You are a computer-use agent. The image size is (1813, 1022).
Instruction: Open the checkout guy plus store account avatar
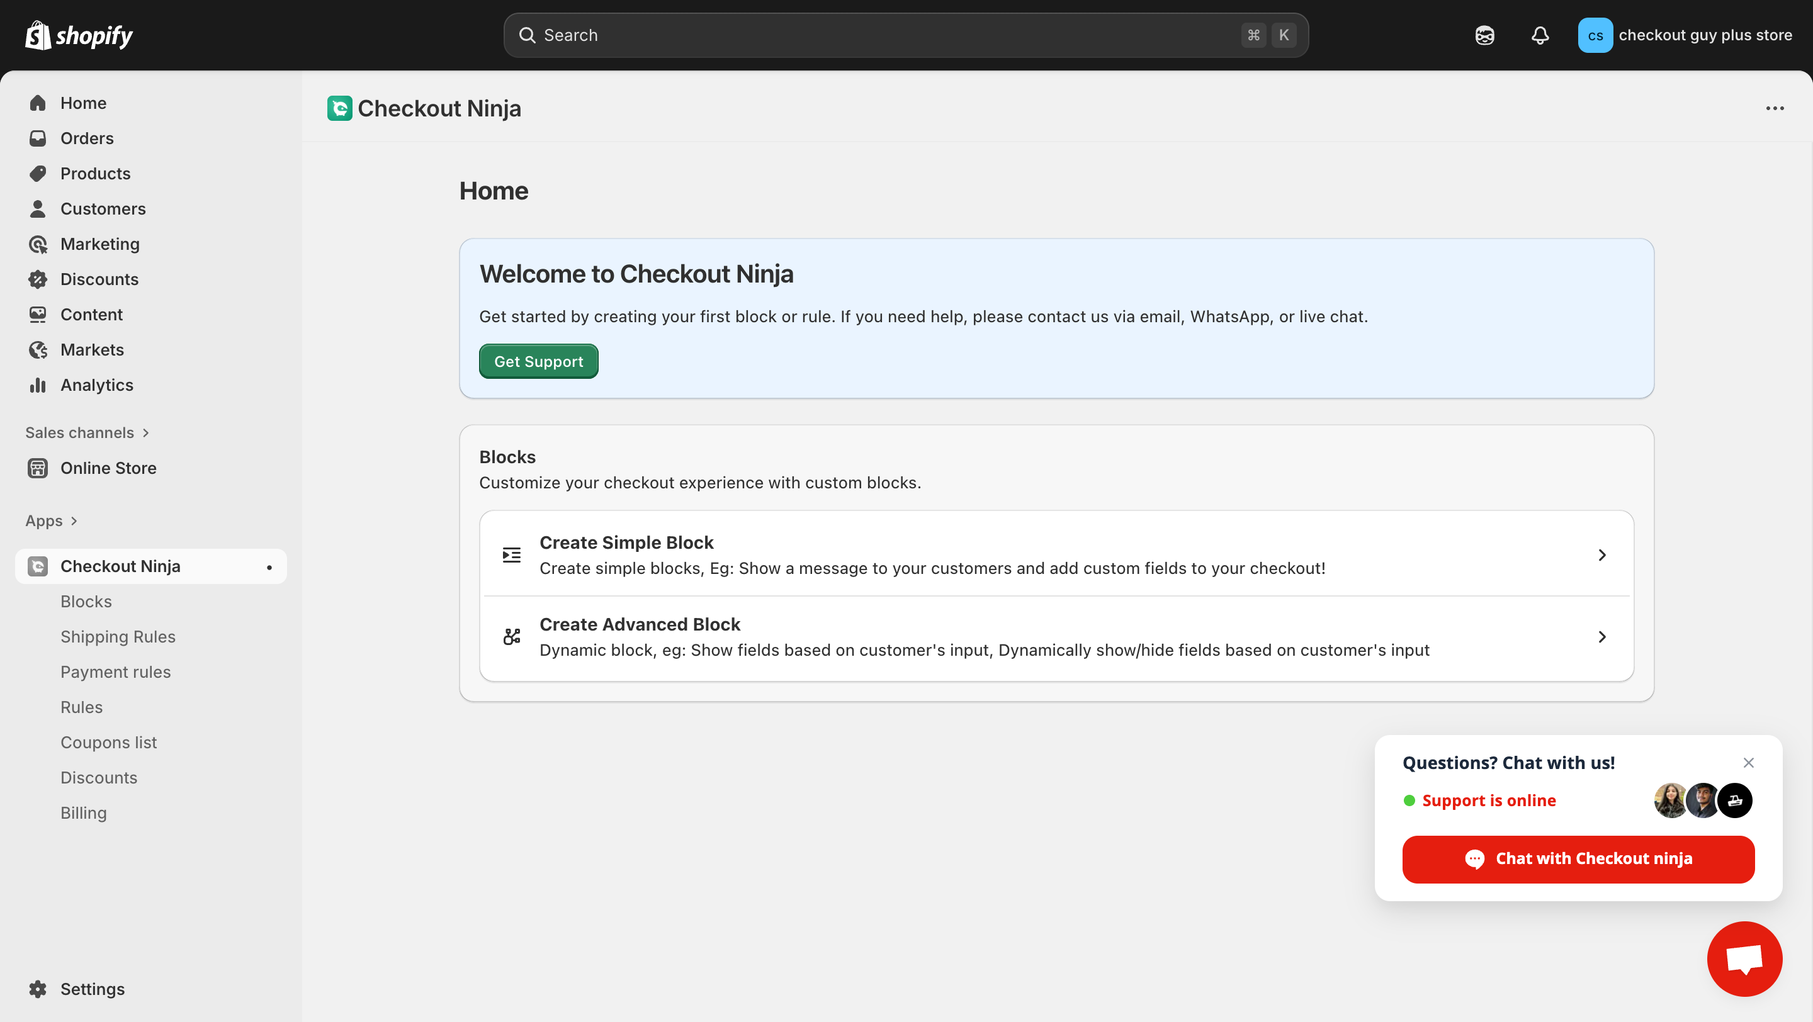coord(1596,35)
